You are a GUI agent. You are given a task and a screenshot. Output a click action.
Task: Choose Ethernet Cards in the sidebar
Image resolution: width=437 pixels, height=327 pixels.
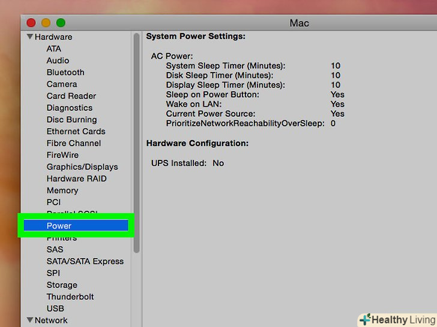(x=76, y=131)
